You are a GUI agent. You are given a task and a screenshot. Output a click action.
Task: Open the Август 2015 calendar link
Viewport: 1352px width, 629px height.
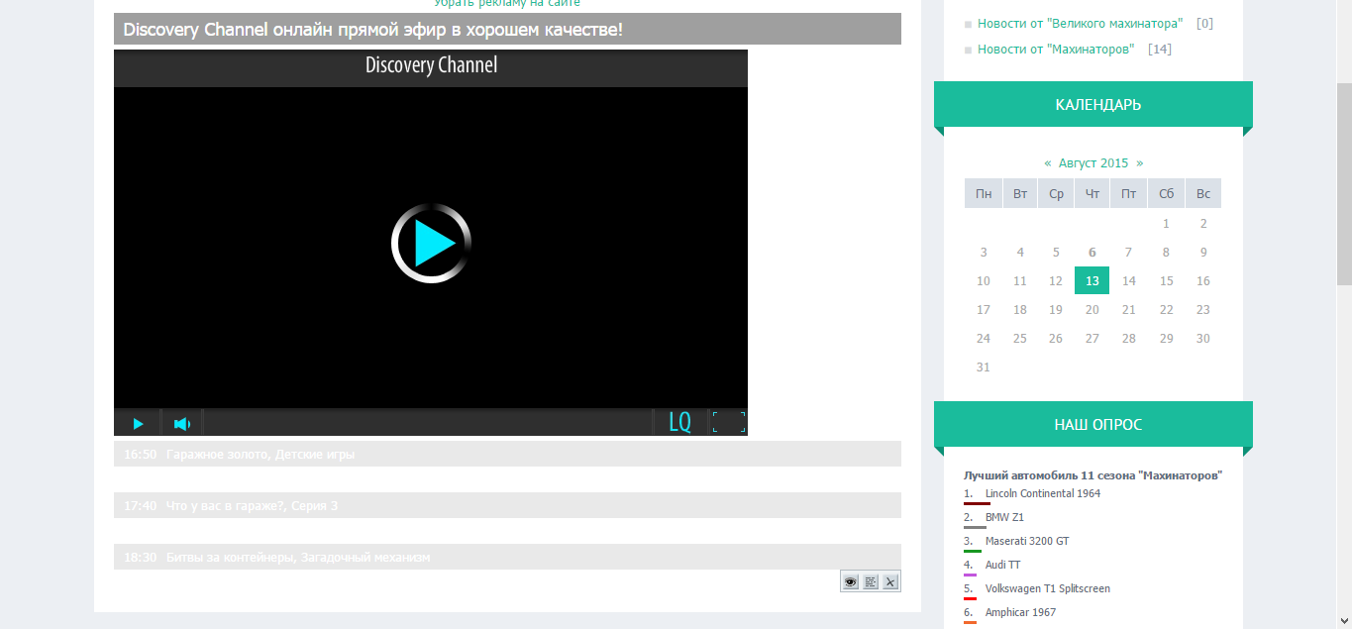coord(1093,162)
